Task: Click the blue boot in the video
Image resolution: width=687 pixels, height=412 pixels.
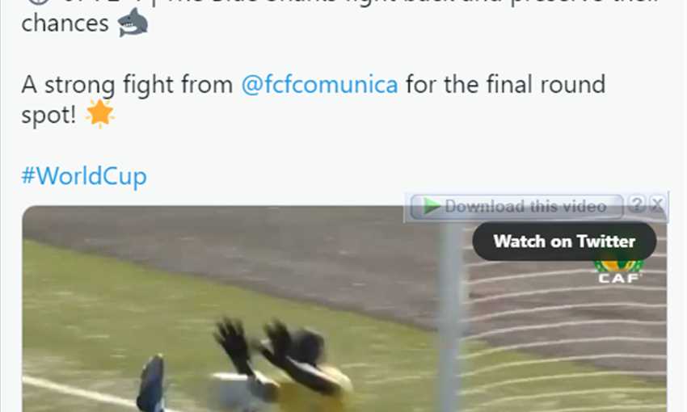Action: (150, 383)
